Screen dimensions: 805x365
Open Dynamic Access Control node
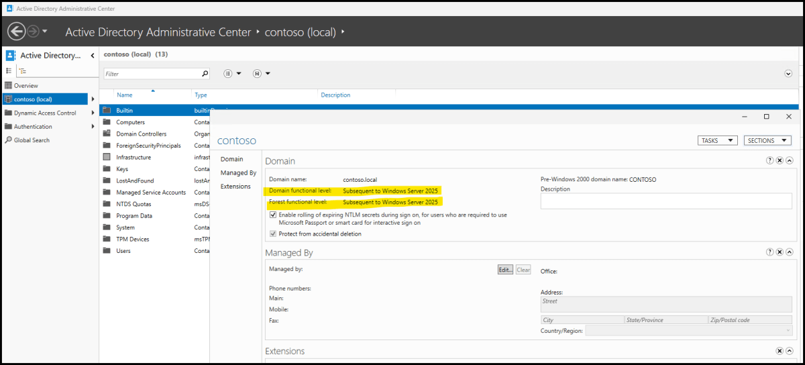point(45,113)
